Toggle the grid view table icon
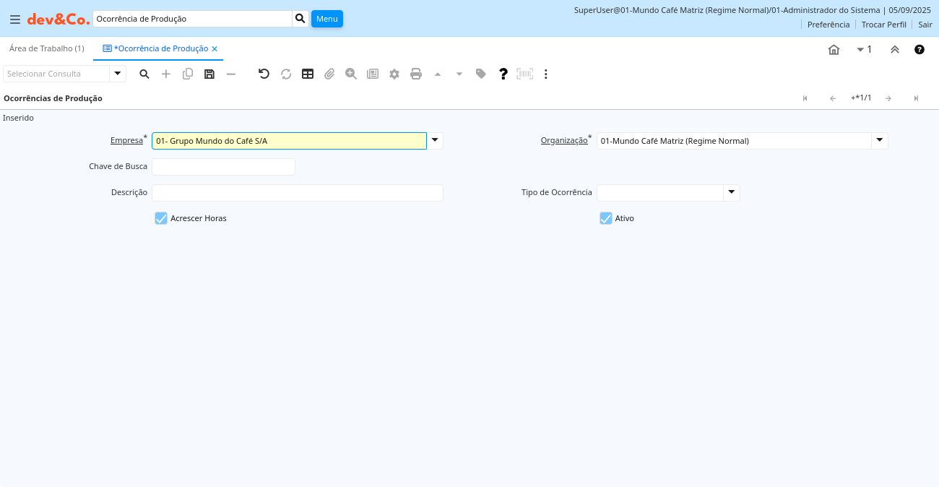The image size is (939, 487). [x=308, y=74]
